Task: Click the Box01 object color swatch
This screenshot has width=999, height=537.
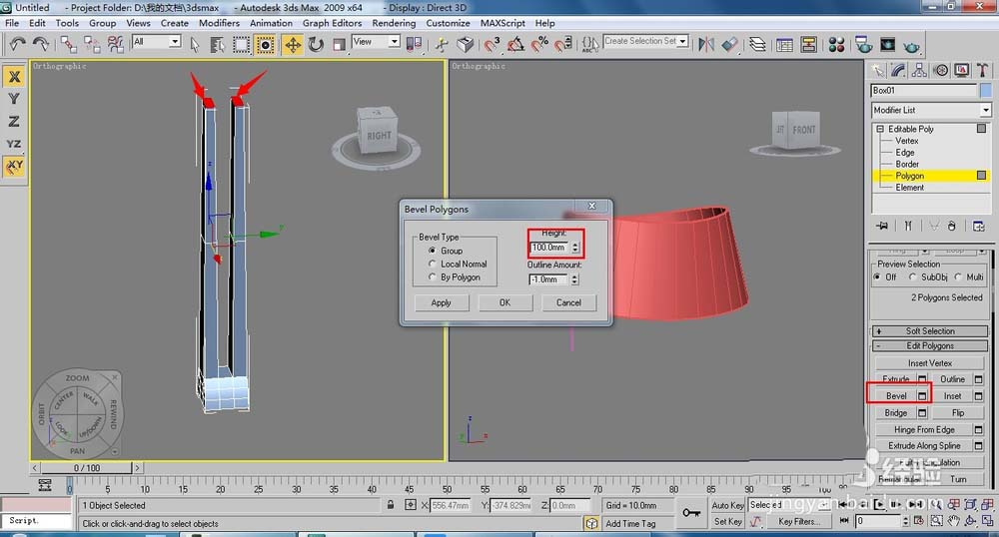Action: click(985, 90)
